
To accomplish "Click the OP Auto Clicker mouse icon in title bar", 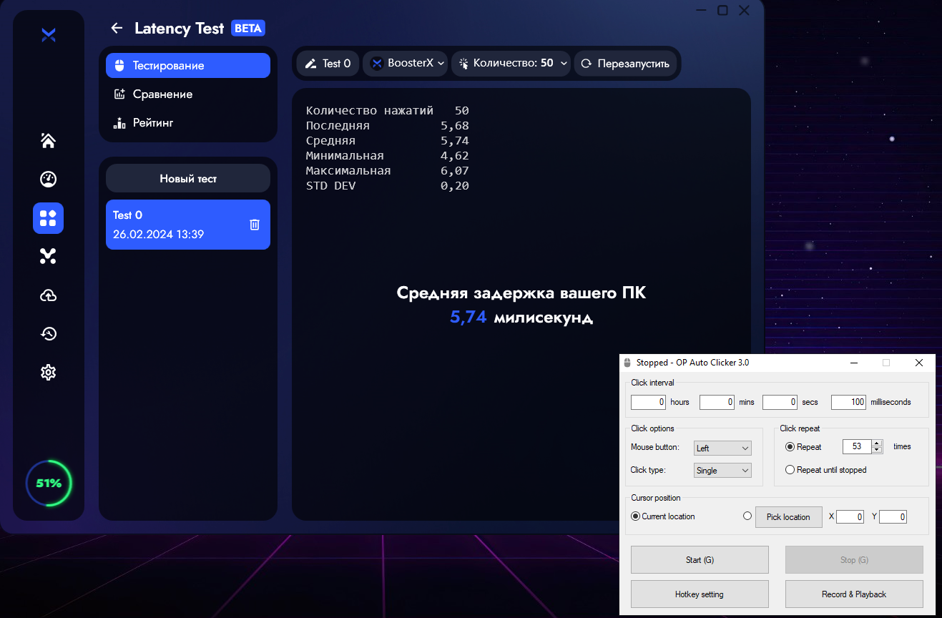I will pyautogui.click(x=627, y=363).
